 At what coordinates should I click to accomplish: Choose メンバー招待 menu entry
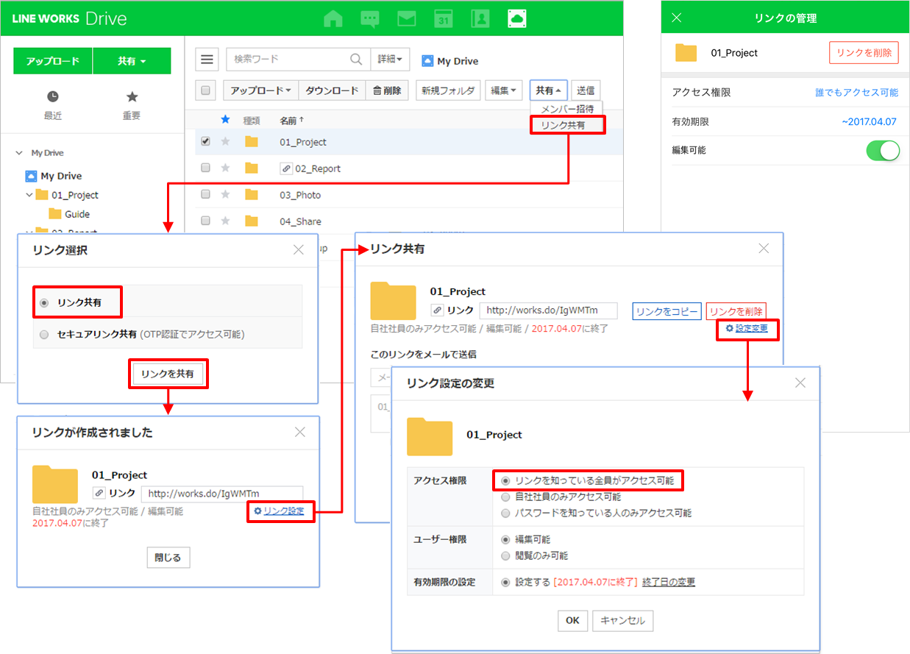click(x=566, y=109)
